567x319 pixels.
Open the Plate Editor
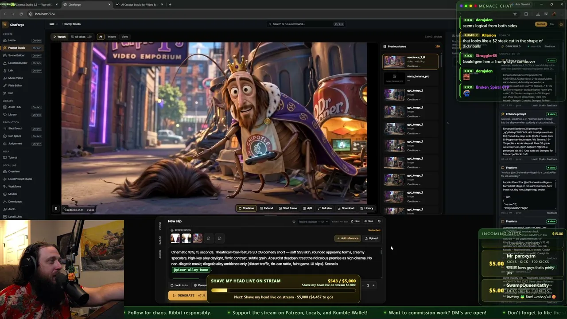tap(22, 86)
